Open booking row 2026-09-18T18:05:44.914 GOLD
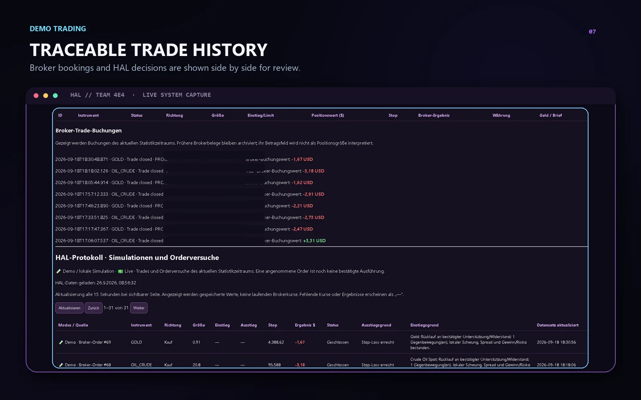 [184, 182]
